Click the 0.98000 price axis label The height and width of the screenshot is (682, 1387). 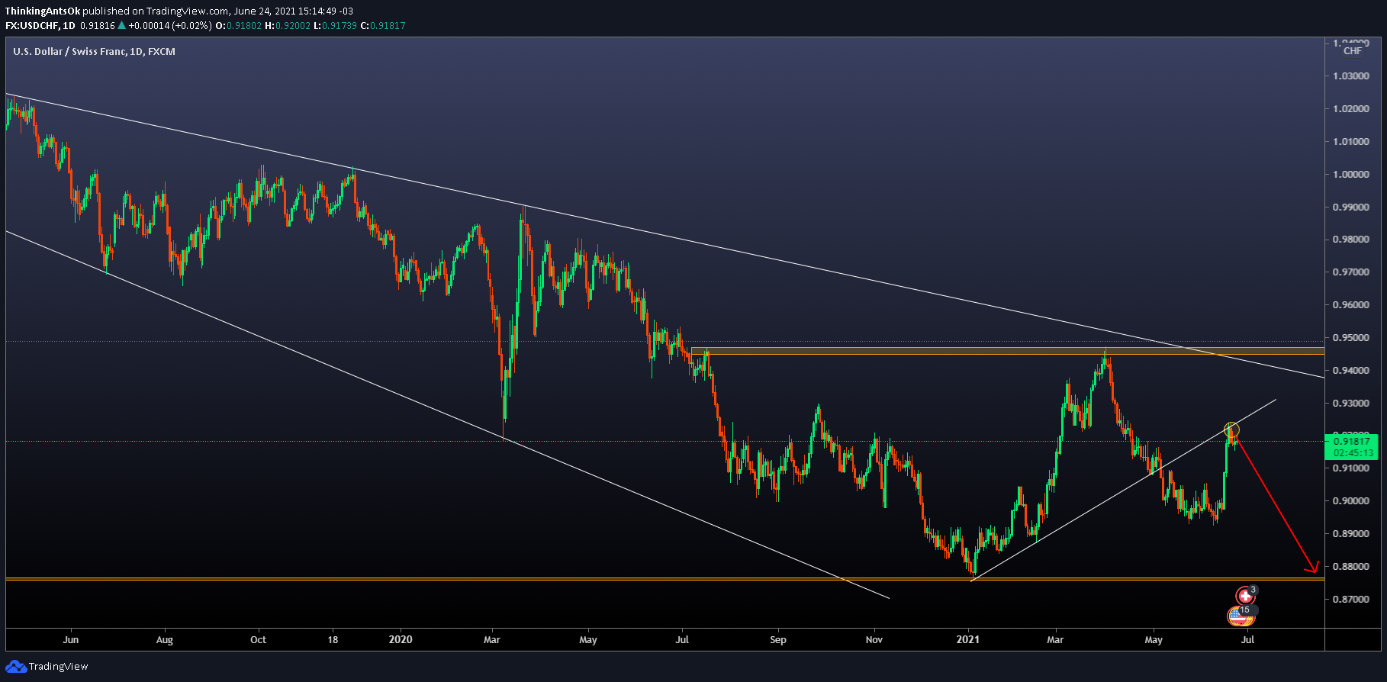(1350, 240)
